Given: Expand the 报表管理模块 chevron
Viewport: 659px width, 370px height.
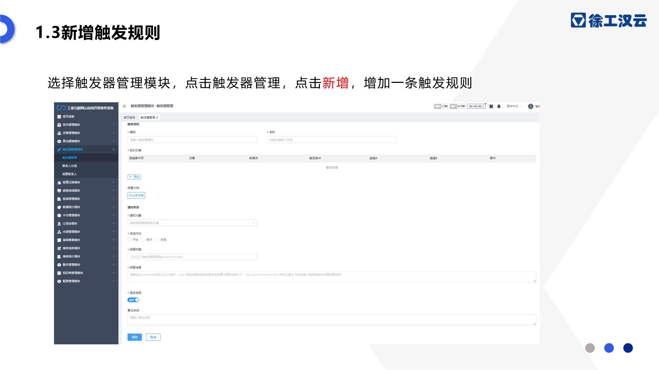Looking at the screenshot, I should click(x=114, y=199).
